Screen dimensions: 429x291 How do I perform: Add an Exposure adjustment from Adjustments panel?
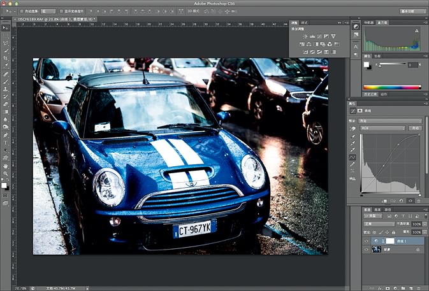click(326, 36)
